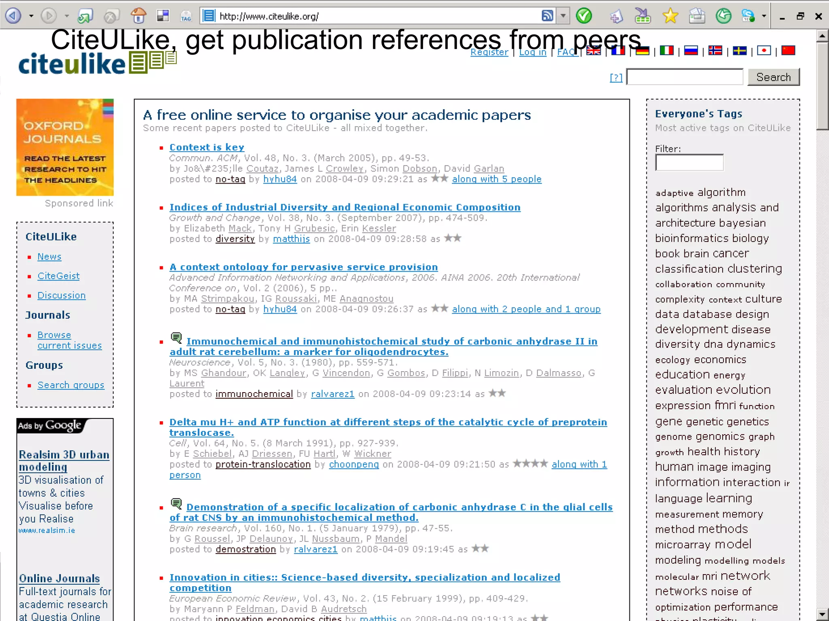This screenshot has height=621, width=829.
Task: Open the Forward history dropdown arrow
Action: point(67,17)
